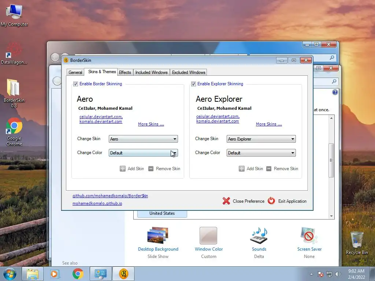Open komalo.deviantart.com link under Aero Explorer
Screen dimensions: 375x281
click(218, 121)
